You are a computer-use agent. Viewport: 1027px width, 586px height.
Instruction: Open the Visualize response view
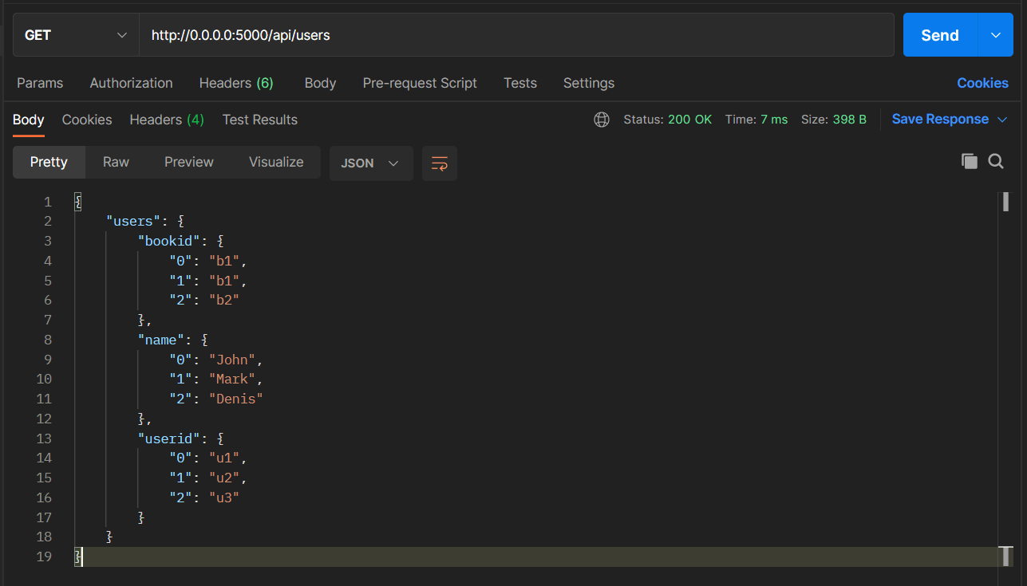coord(275,162)
